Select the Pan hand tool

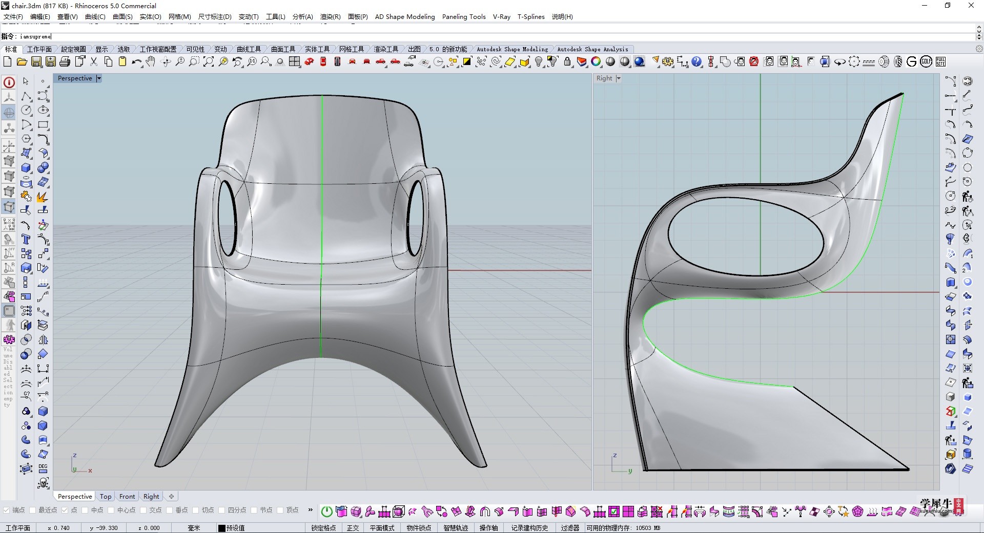coord(151,62)
